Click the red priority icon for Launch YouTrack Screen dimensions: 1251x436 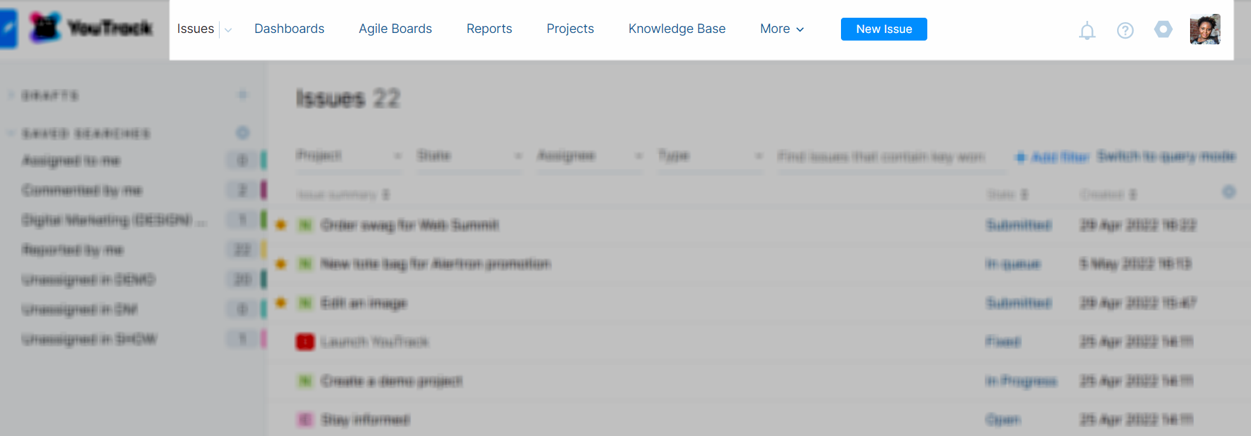click(x=305, y=342)
